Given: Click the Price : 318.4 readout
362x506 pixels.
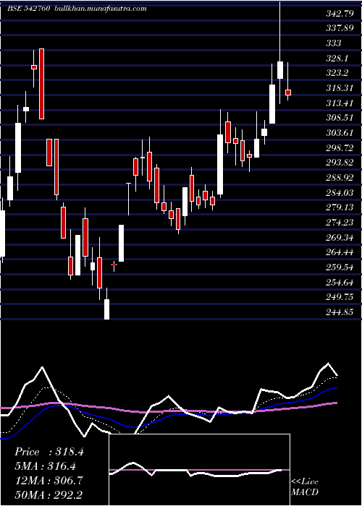Looking at the screenshot, I should [x=49, y=452].
